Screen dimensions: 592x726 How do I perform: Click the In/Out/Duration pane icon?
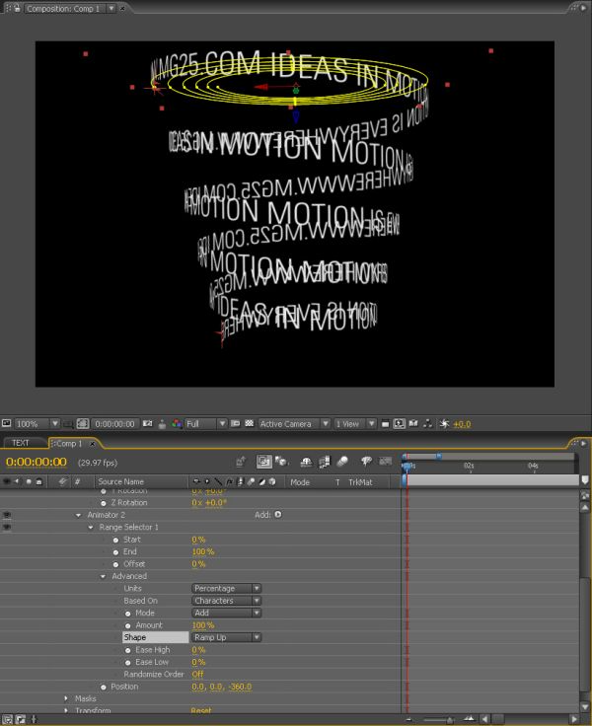(x=34, y=719)
